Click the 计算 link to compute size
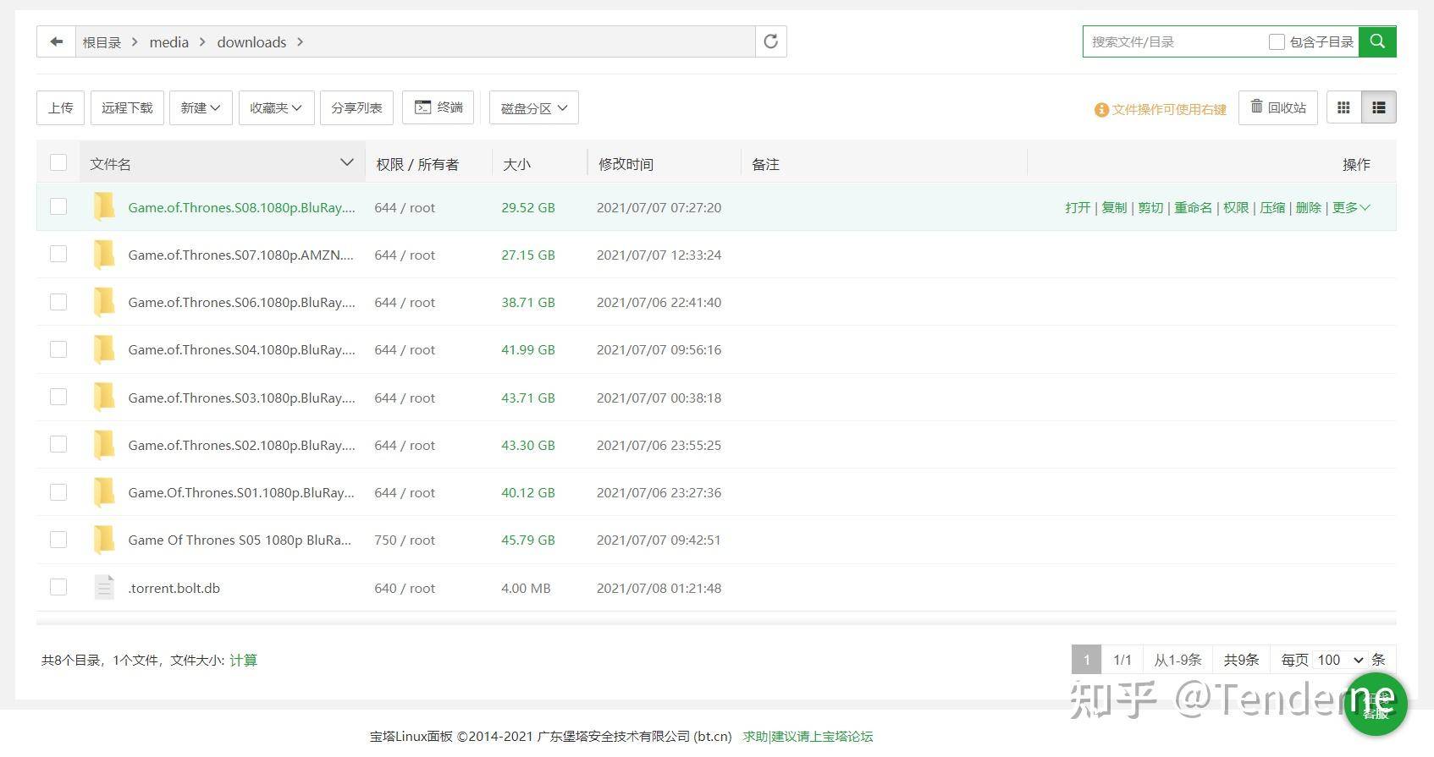The width and height of the screenshot is (1434, 757). (243, 660)
